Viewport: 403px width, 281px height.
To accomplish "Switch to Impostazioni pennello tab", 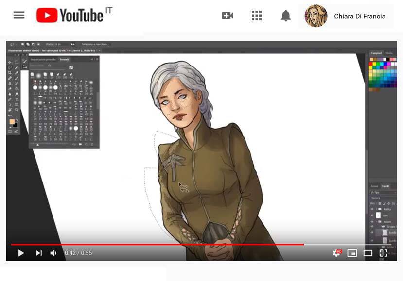I will [43, 60].
